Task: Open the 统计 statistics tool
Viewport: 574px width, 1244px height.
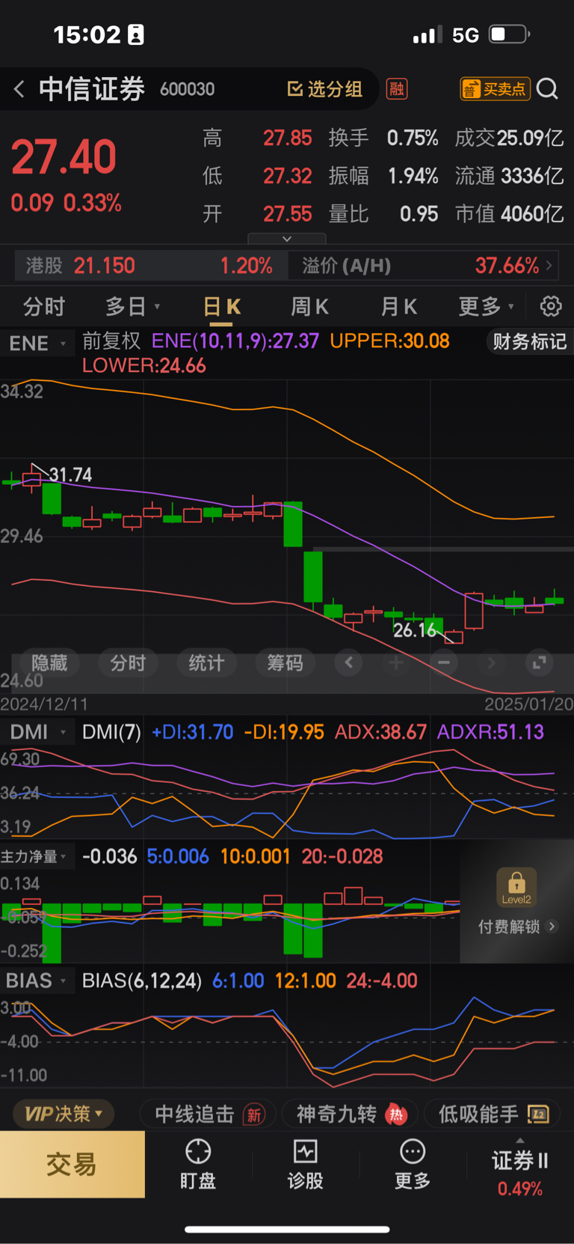Action: tap(206, 663)
